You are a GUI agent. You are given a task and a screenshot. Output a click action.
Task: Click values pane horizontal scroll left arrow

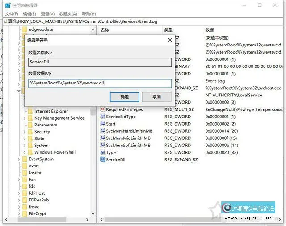101,220
